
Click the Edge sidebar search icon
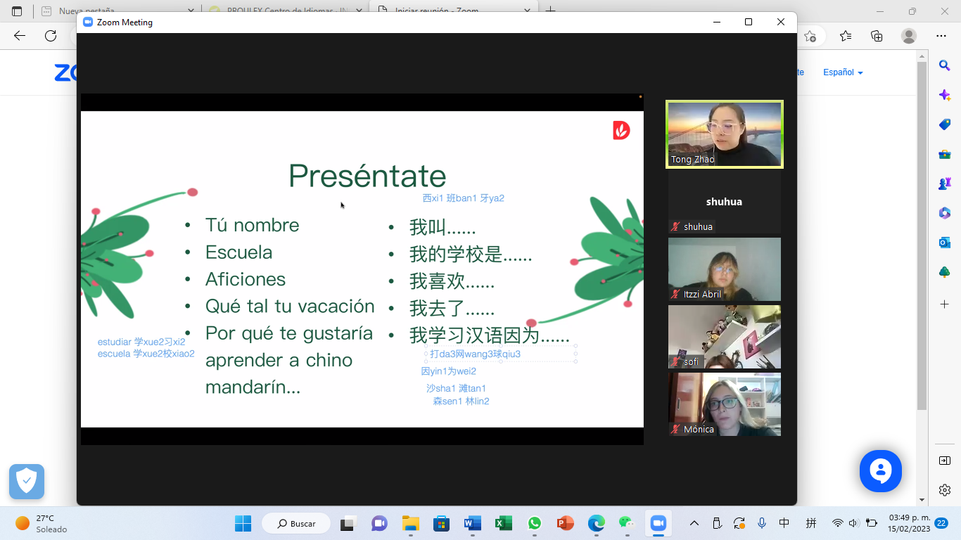click(x=945, y=65)
